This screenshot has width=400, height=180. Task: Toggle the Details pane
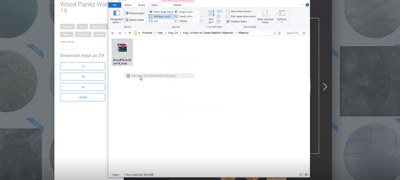pos(134,20)
